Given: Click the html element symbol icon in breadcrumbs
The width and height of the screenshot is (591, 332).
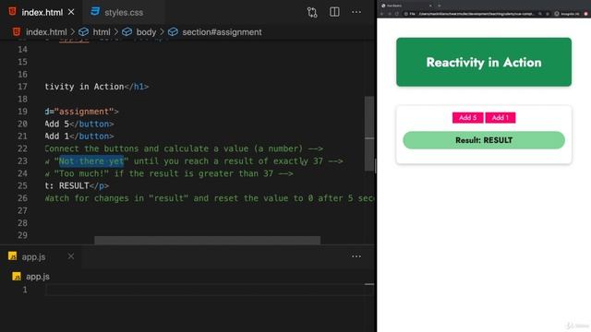Looking at the screenshot, I should click(x=84, y=32).
